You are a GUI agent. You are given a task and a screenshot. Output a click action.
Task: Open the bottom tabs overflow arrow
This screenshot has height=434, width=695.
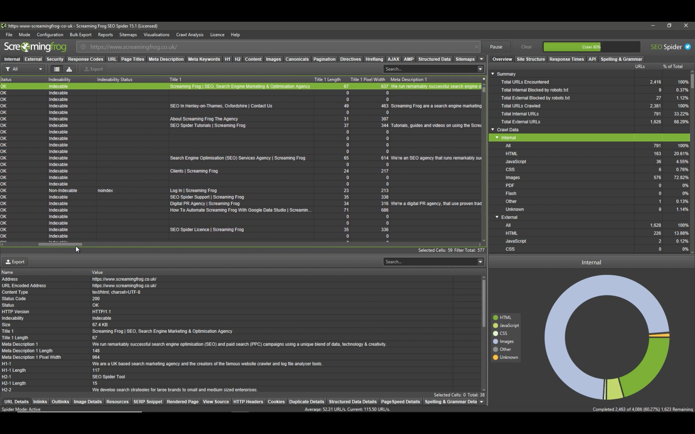click(x=481, y=401)
